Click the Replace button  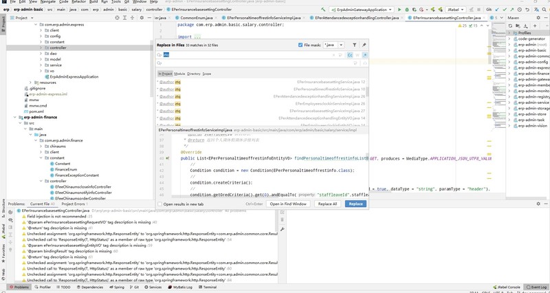point(355,204)
